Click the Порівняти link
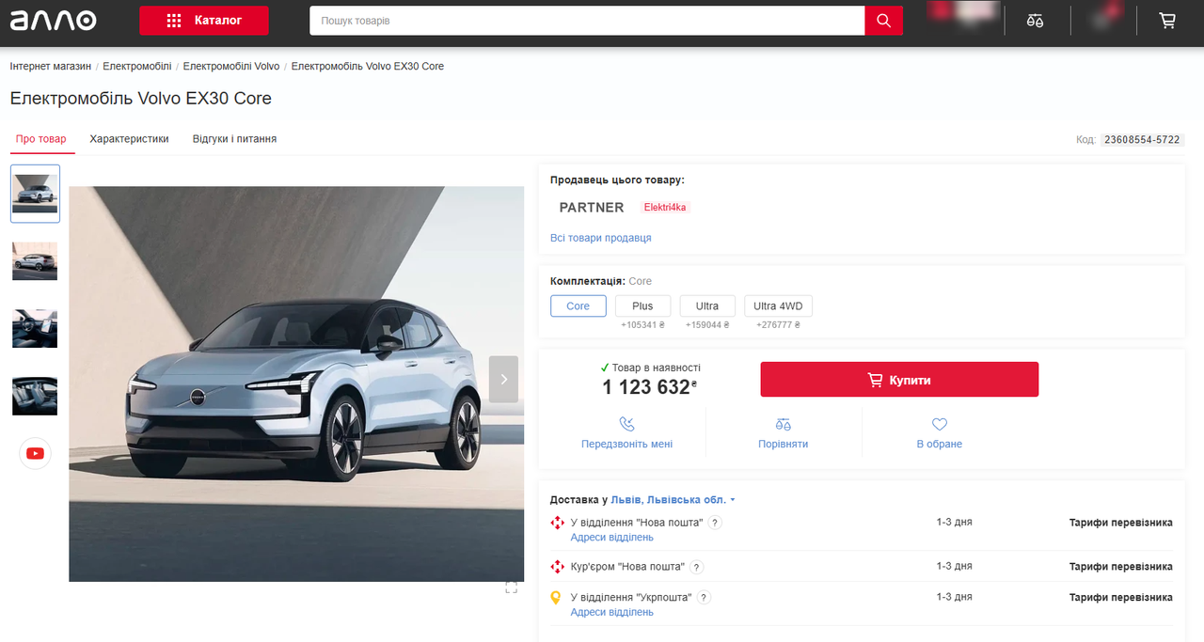Viewport: 1204px width, 642px height. pos(784,444)
